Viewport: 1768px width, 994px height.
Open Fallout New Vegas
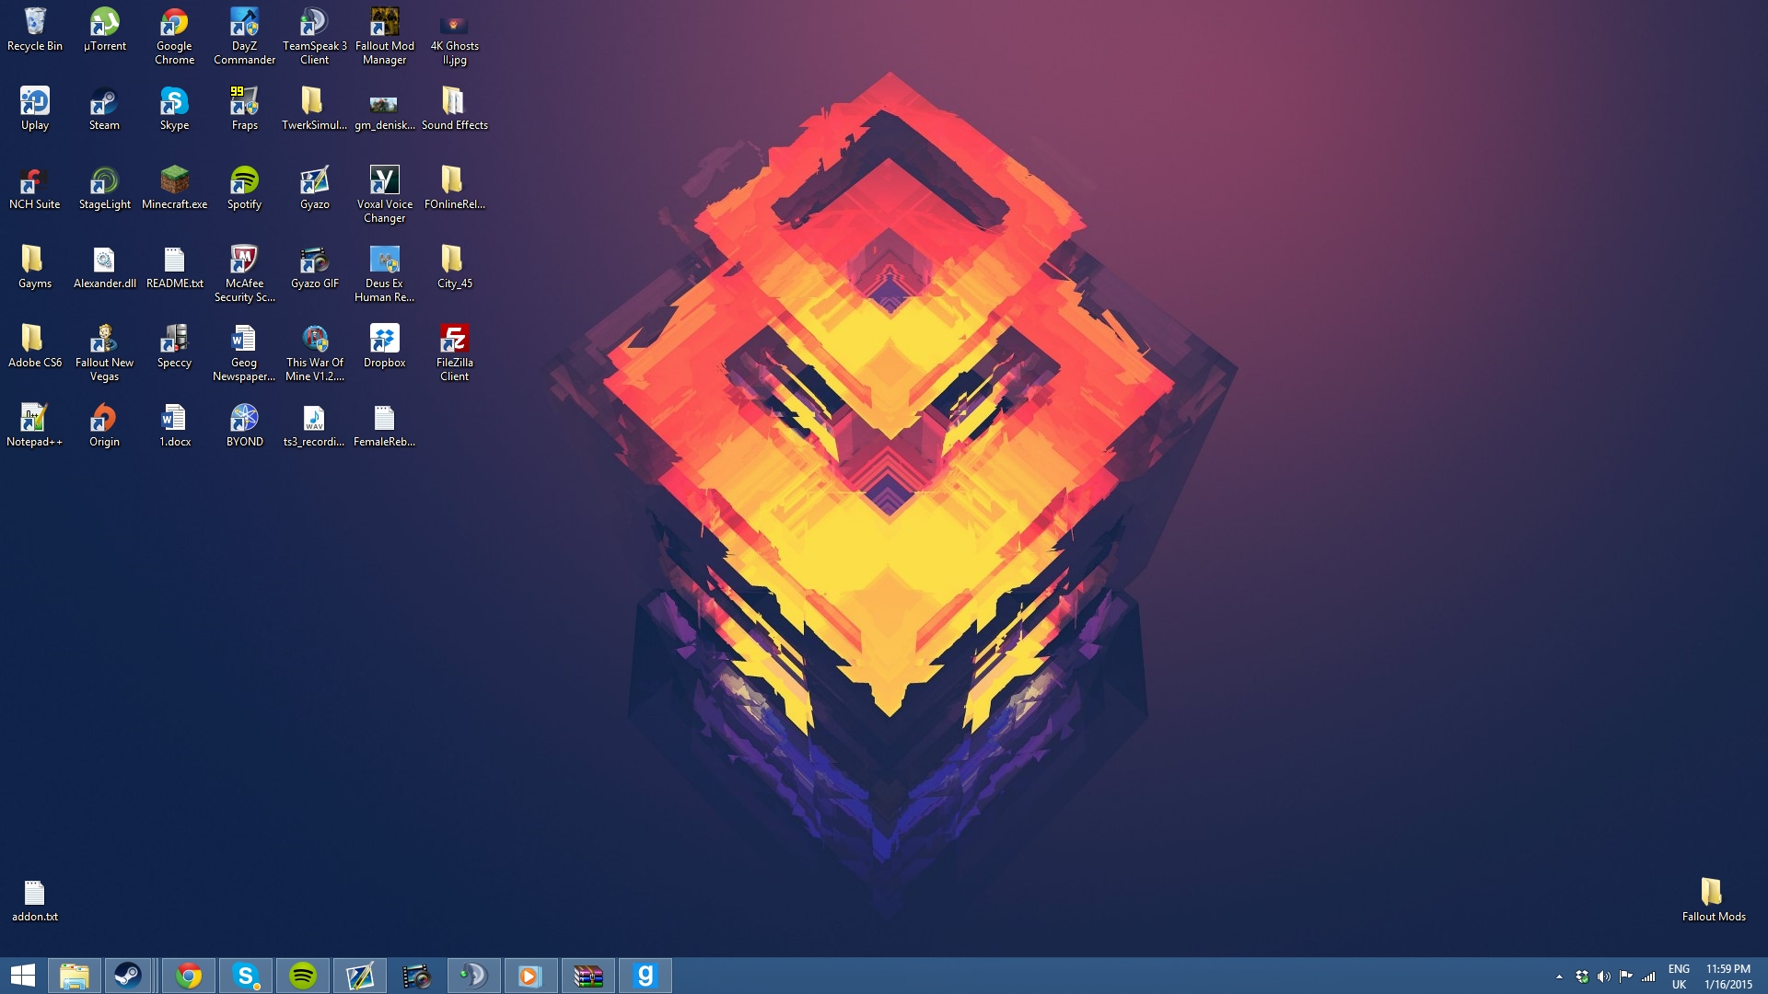(x=104, y=341)
